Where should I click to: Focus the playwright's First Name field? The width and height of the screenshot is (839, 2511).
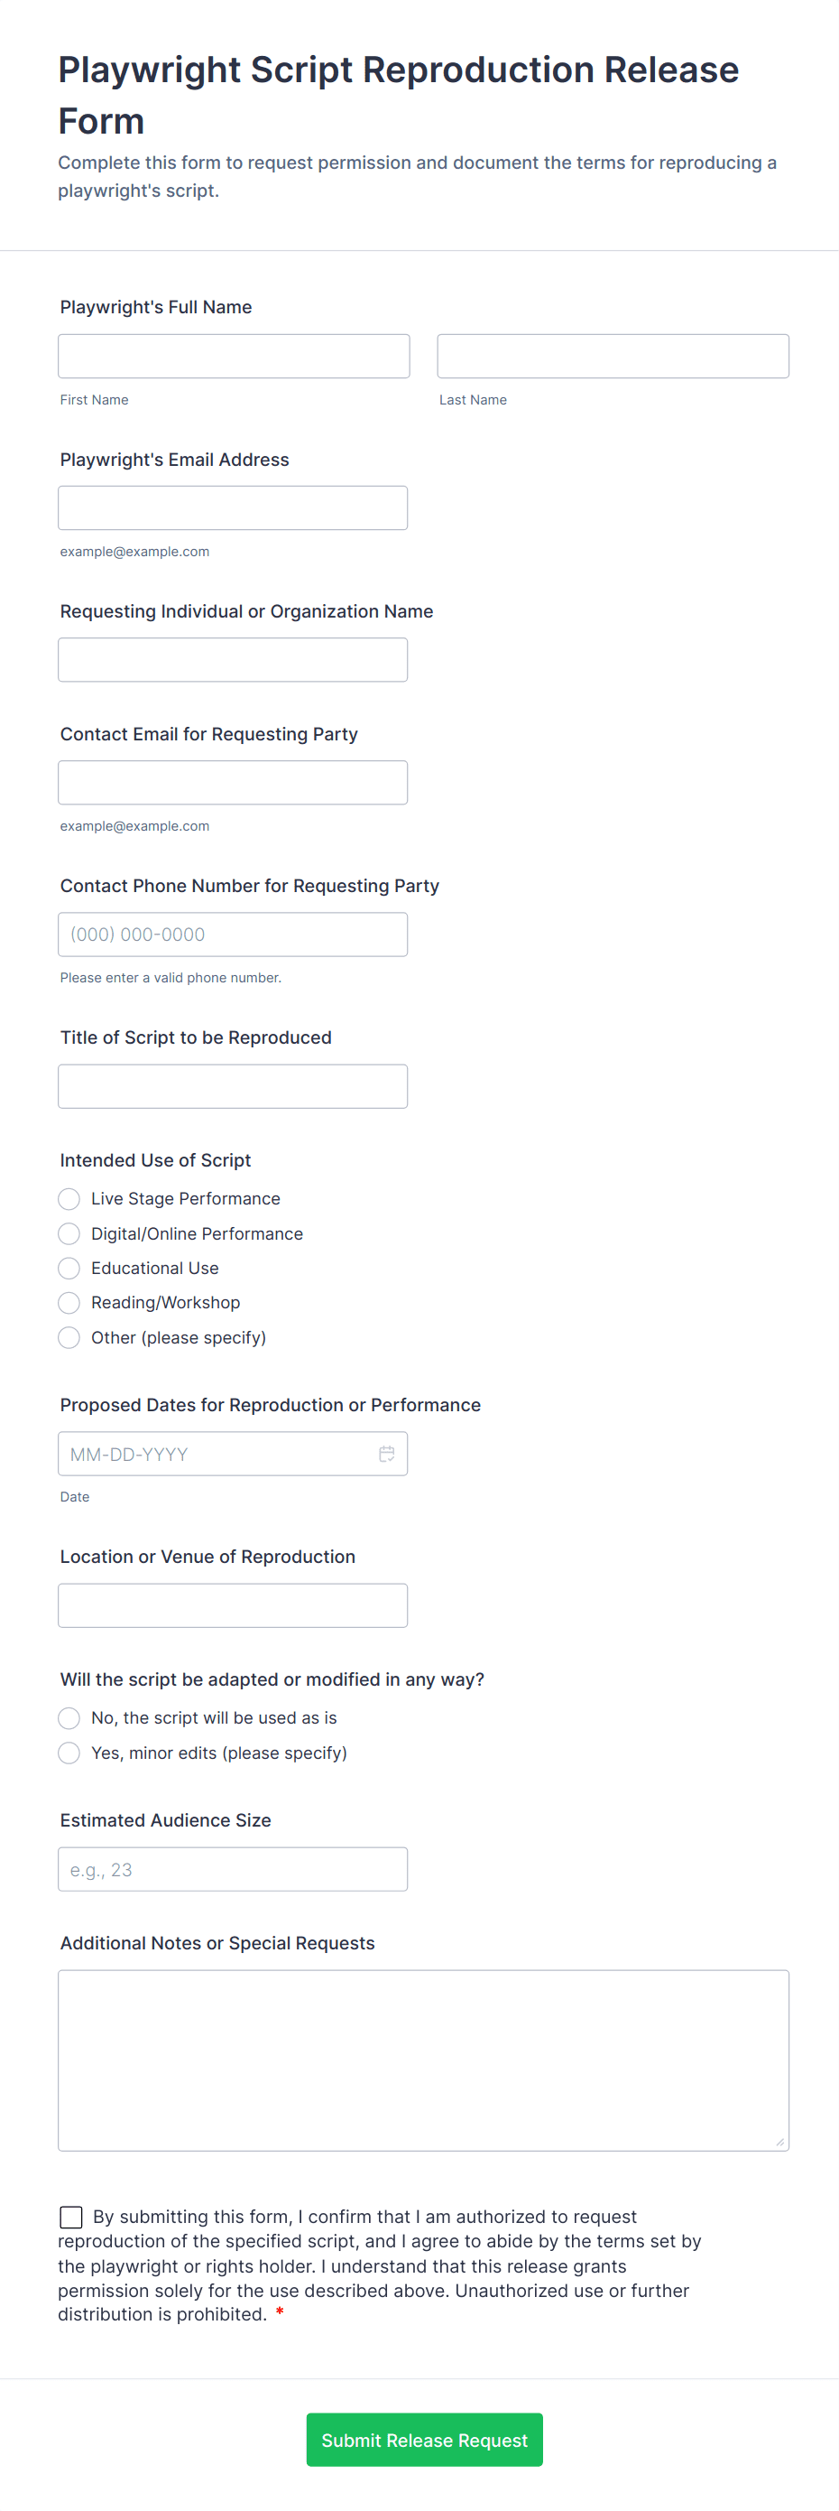234,356
